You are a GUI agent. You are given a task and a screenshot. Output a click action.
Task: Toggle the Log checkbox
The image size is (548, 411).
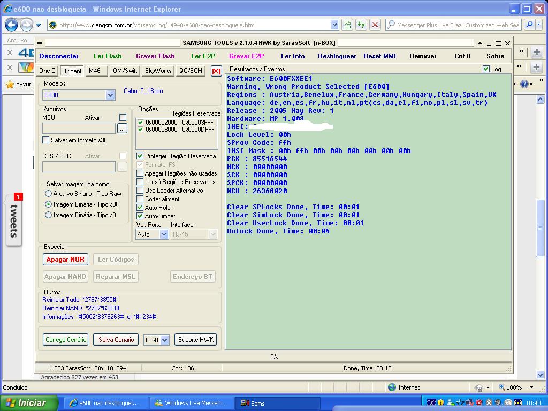click(486, 69)
